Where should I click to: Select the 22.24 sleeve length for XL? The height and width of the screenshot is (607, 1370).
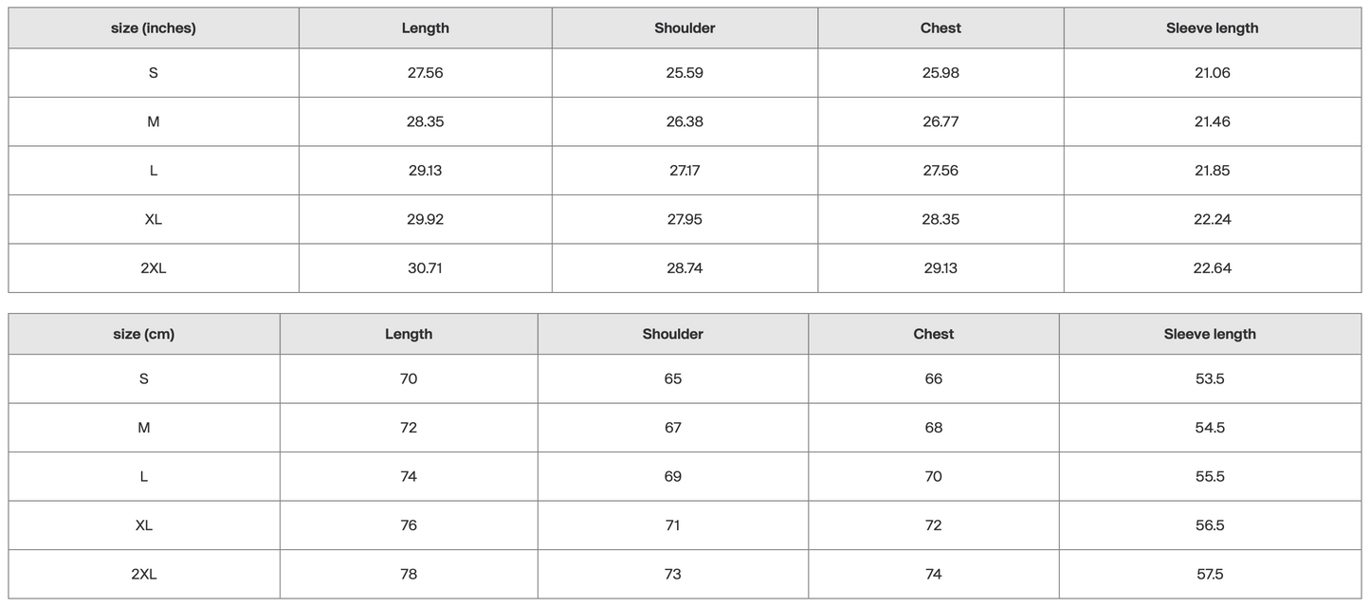[x=1212, y=219]
